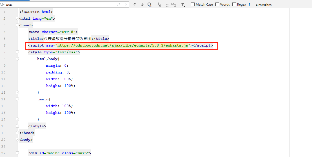312x157 pixels.
Task: Click "height: 100%;" on line 16
Action: 61,113
